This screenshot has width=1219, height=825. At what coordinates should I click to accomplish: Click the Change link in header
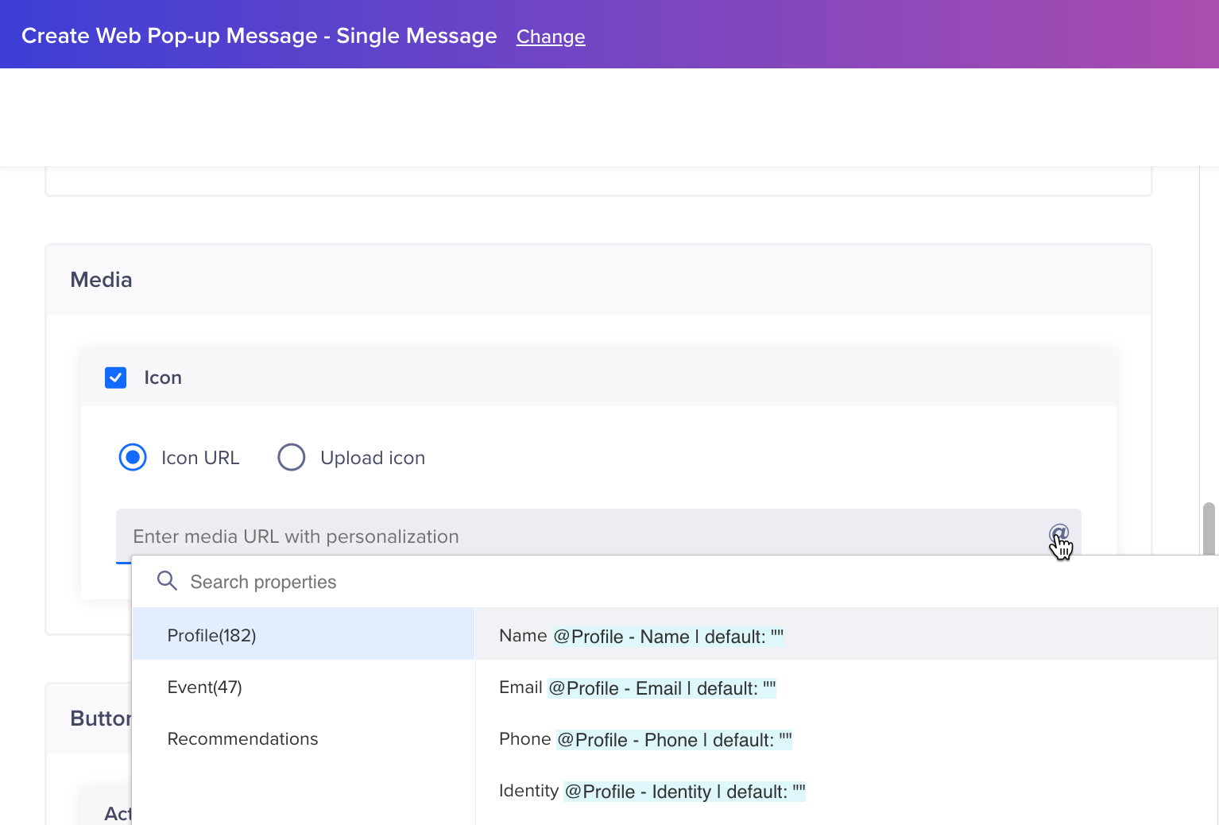pyautogui.click(x=551, y=37)
